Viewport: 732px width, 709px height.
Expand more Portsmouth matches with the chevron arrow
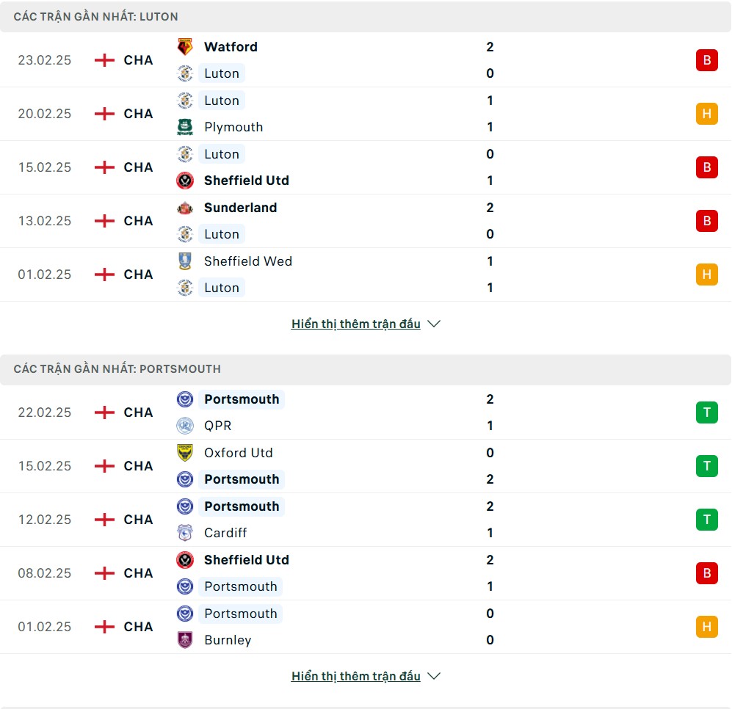point(434,676)
